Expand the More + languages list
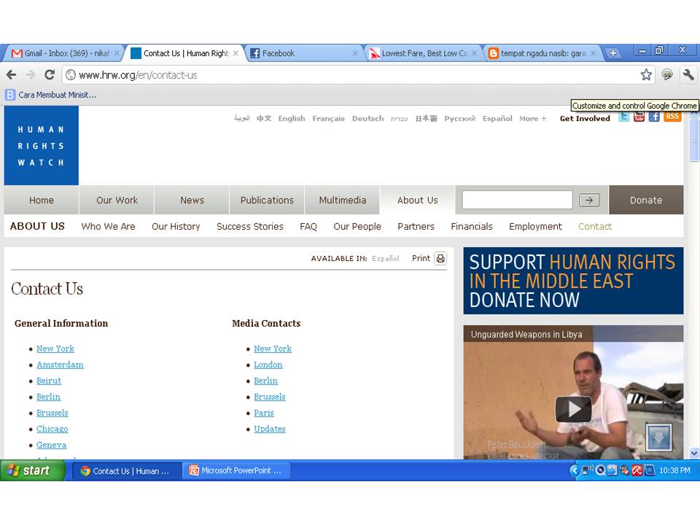 click(x=532, y=118)
